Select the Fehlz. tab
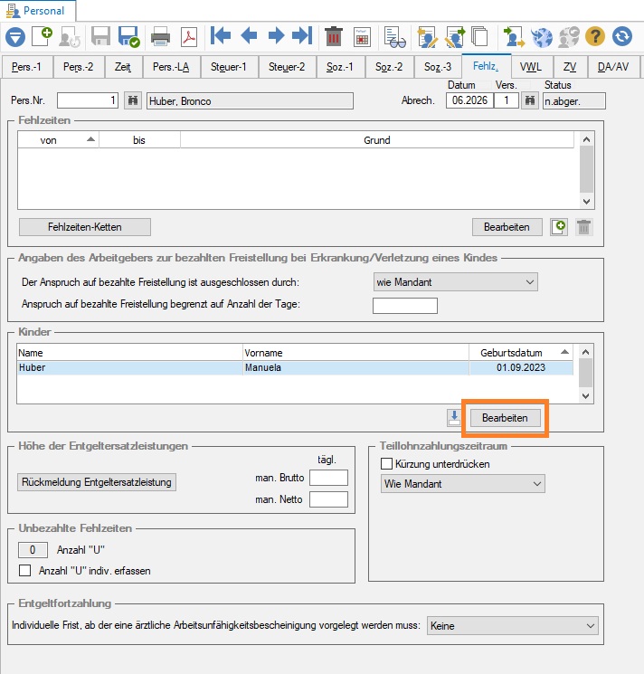This screenshot has height=674, width=644. pos(486,66)
